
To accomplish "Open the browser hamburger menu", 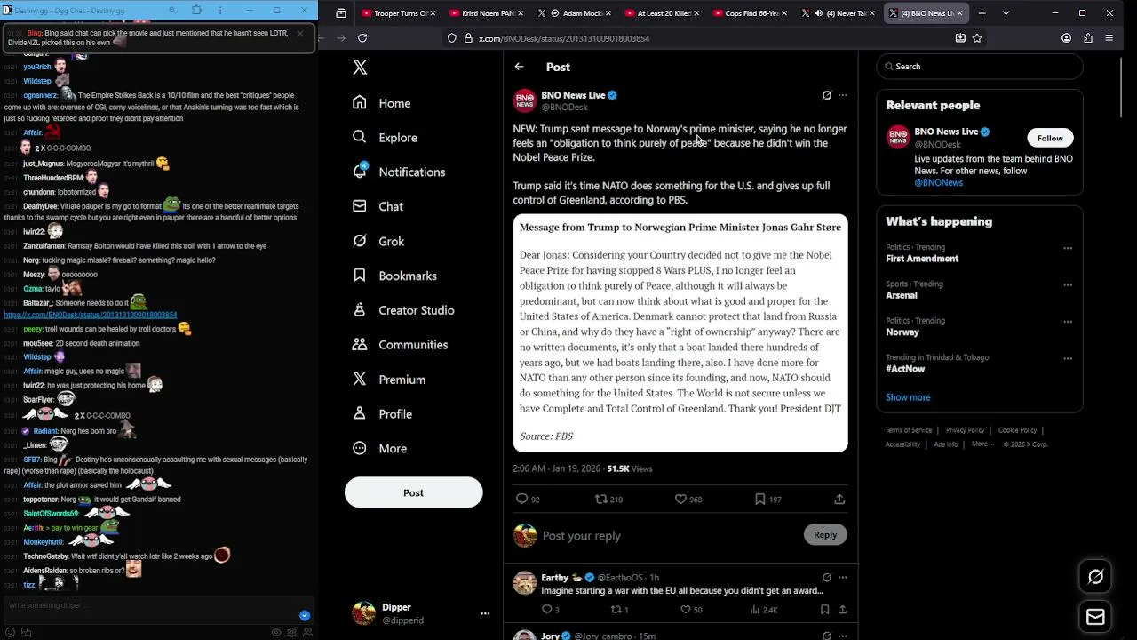I will coord(1109,38).
